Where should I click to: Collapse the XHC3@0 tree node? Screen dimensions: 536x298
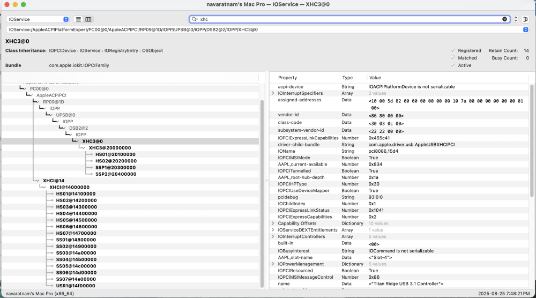click(x=77, y=141)
